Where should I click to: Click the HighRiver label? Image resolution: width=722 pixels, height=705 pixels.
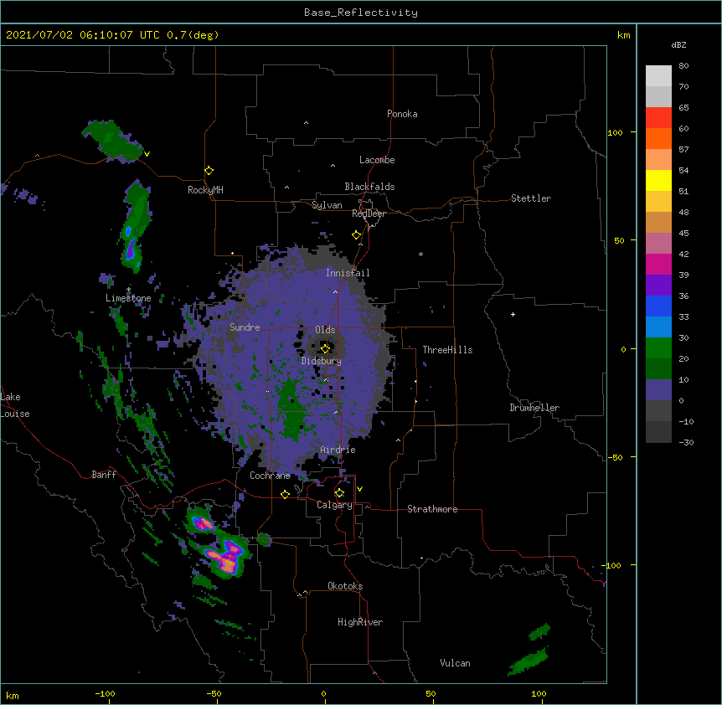pyautogui.click(x=360, y=622)
